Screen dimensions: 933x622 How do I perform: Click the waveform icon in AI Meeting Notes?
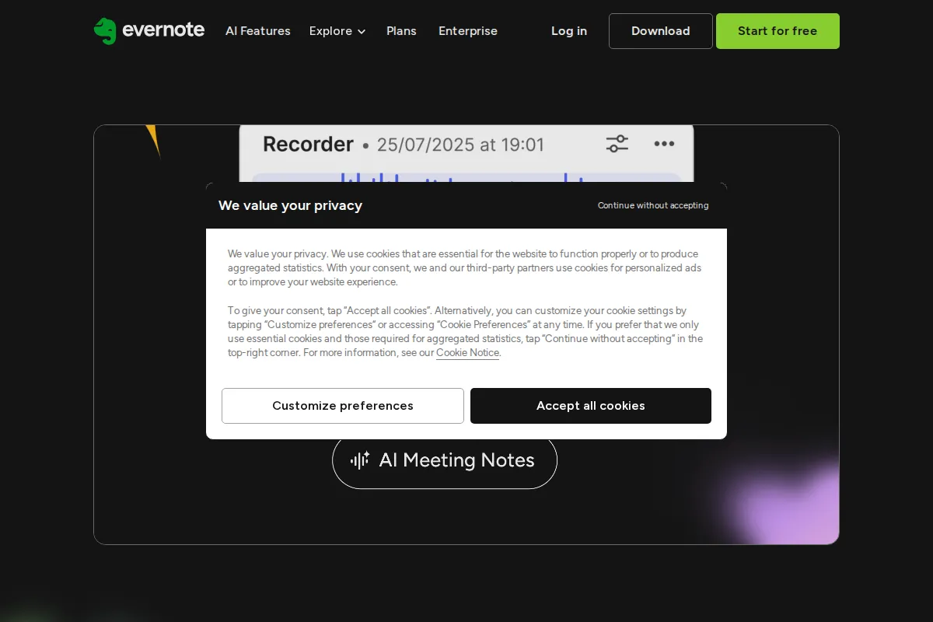coord(359,460)
